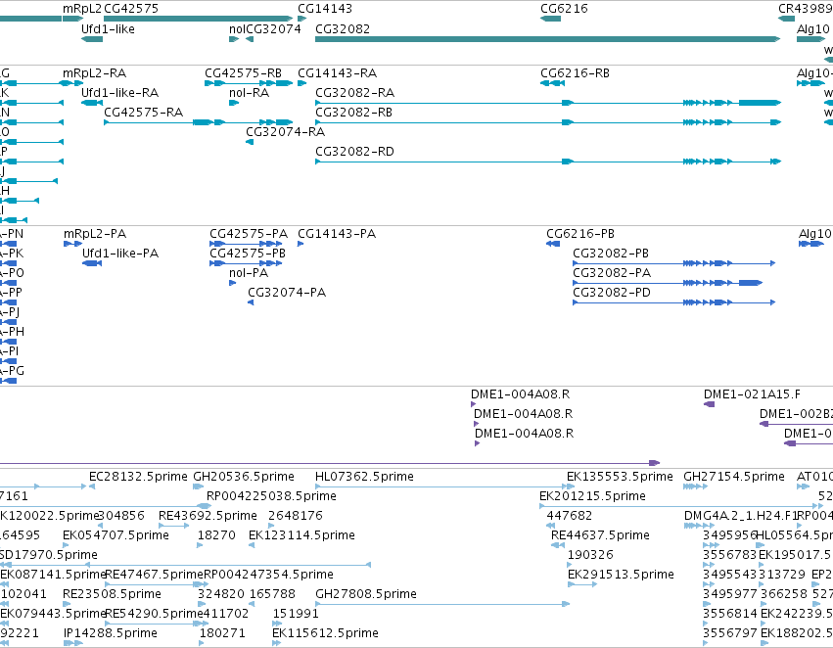Click the DME1-021A15.F clone label

coord(753,394)
